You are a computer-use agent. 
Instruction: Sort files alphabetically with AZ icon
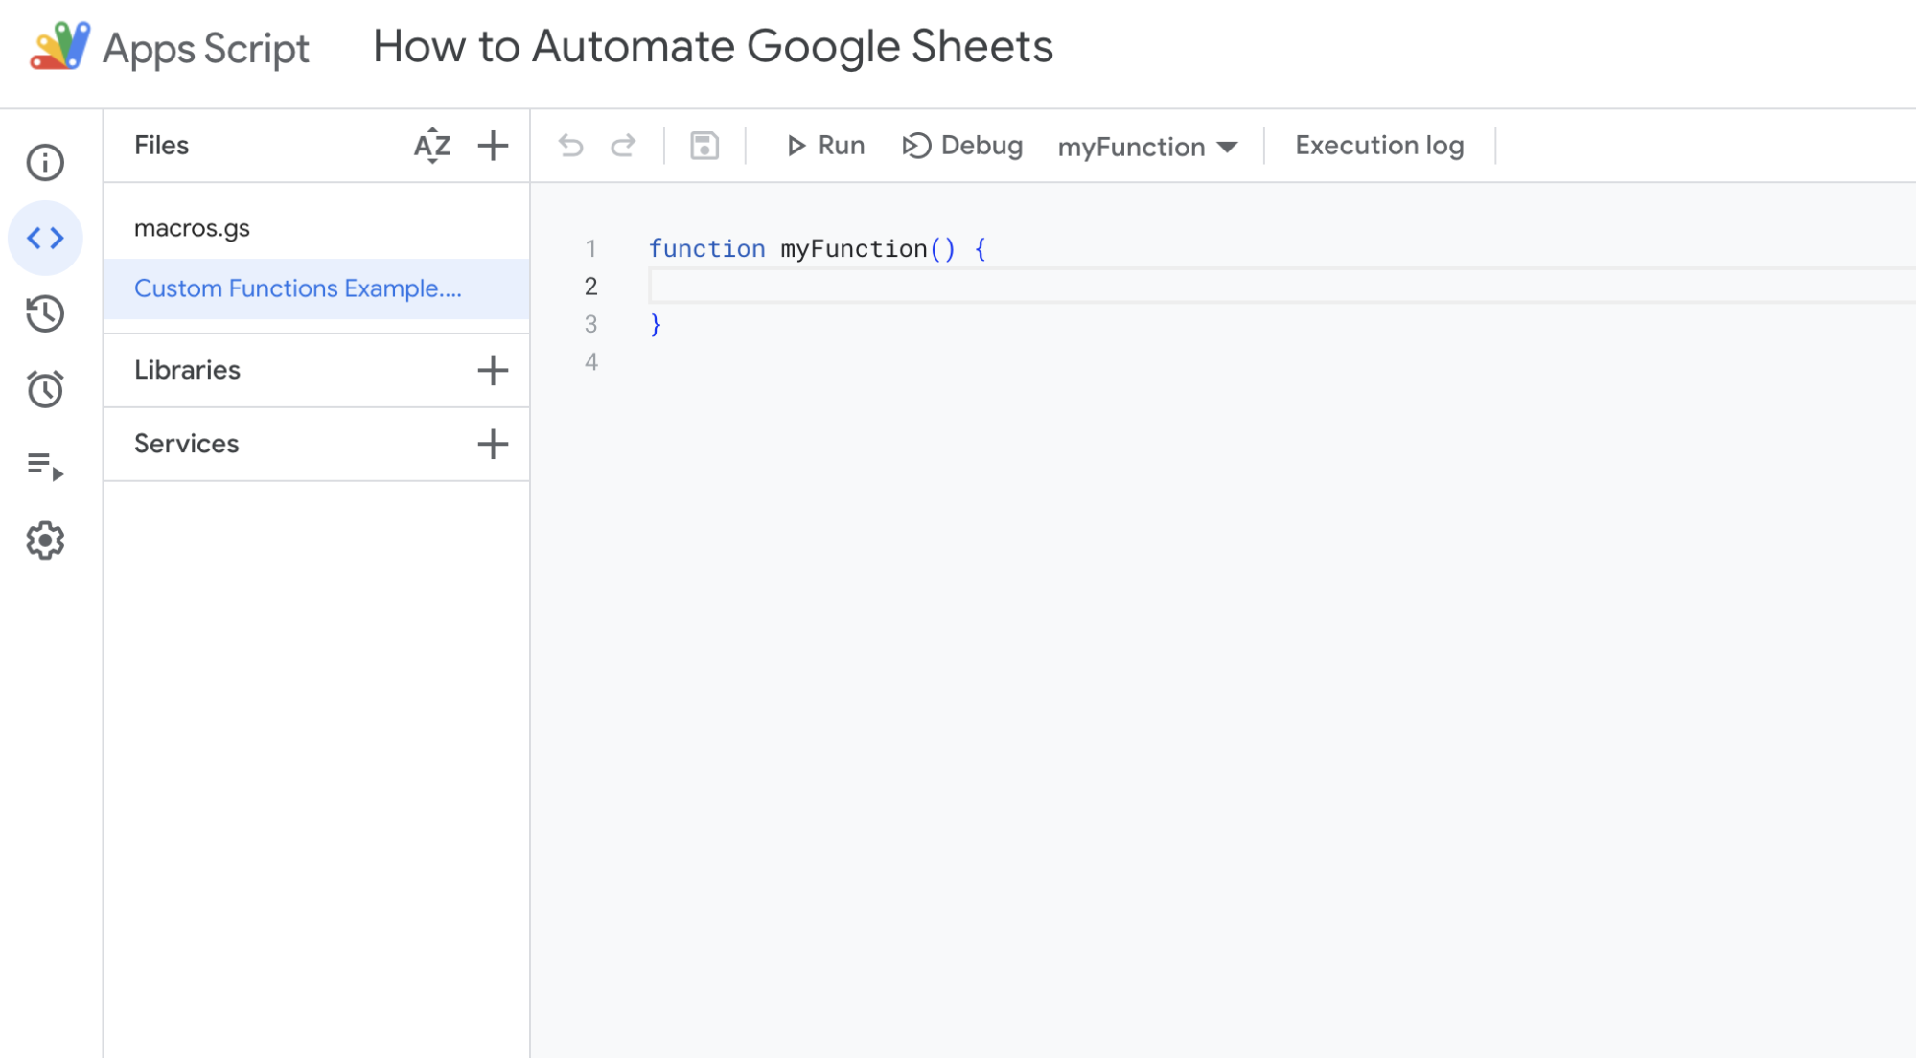[x=432, y=146]
